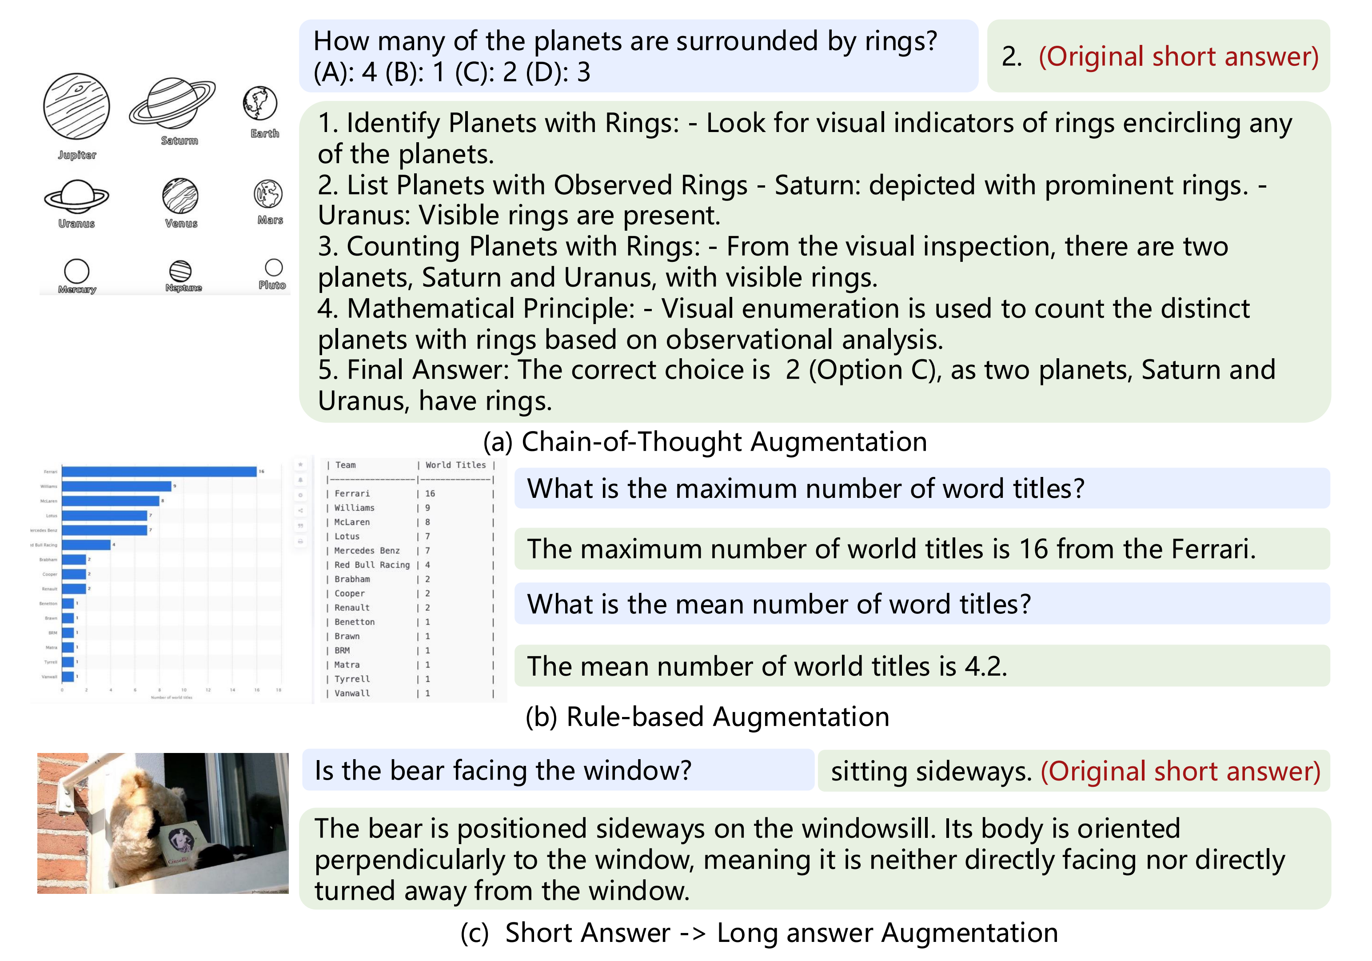1372x961 pixels.
Task: Click the star favorite icon beside chart
Action: pyautogui.click(x=301, y=464)
